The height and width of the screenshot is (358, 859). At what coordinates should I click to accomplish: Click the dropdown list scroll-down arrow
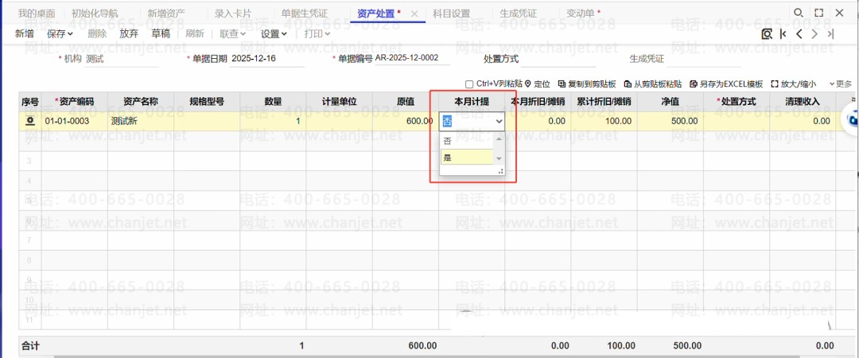(499, 159)
